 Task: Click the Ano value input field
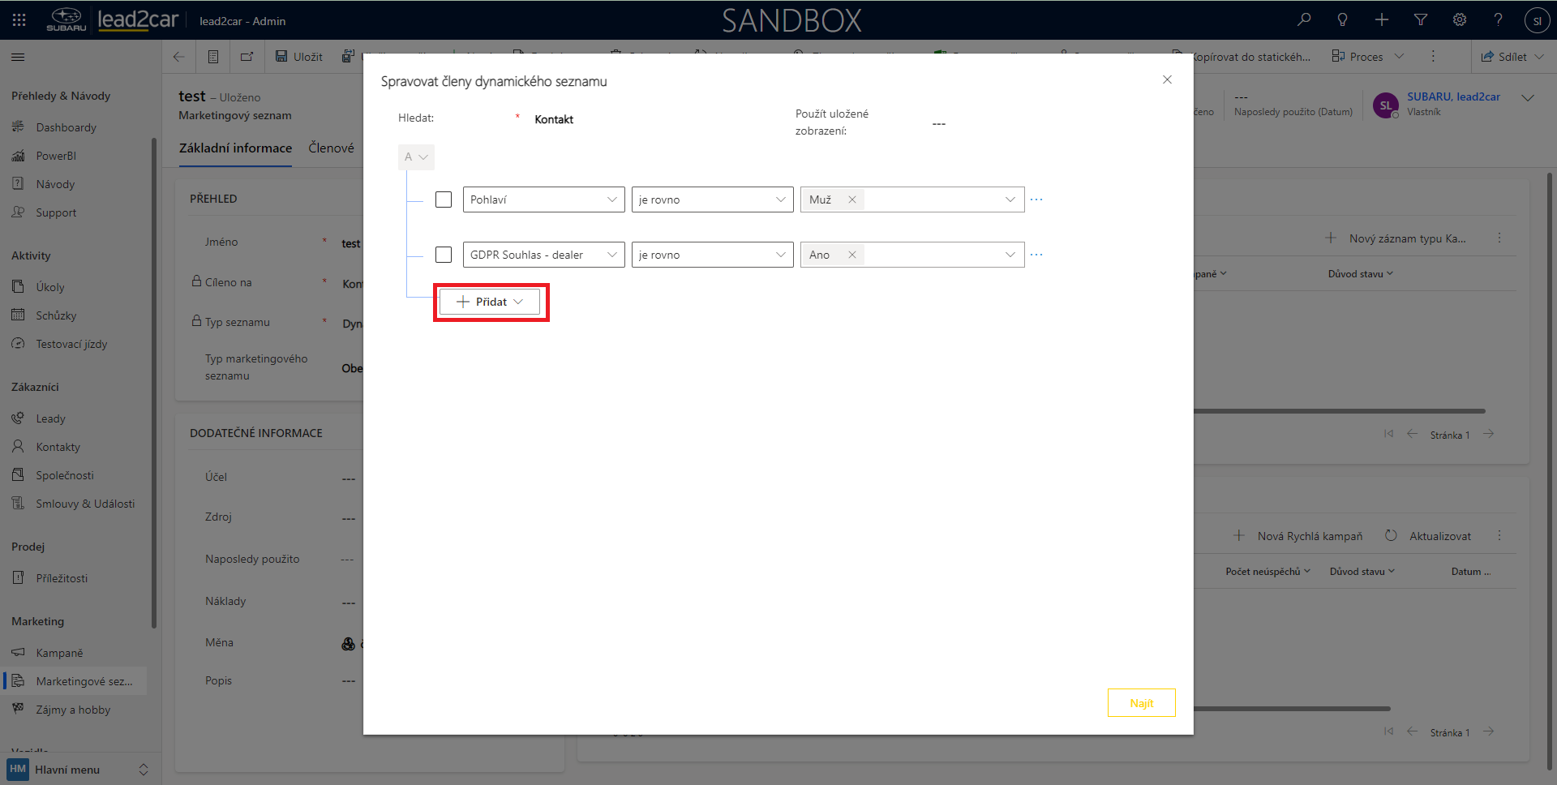point(933,255)
